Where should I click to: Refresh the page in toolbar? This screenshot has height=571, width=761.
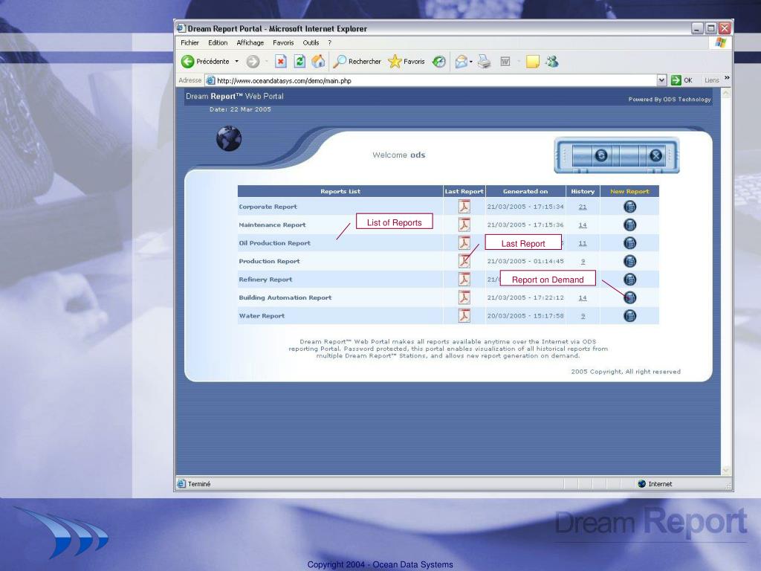point(299,61)
